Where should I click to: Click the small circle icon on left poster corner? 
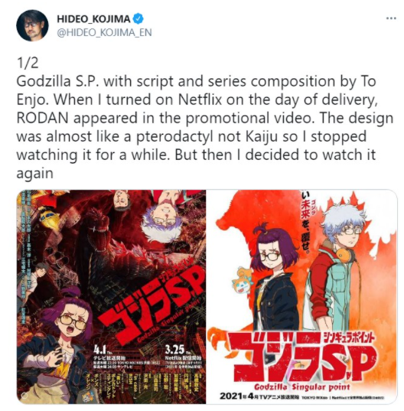click(x=24, y=396)
